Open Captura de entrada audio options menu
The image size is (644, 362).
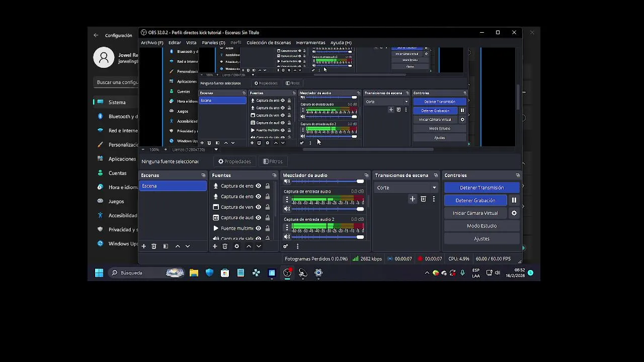coord(287,200)
